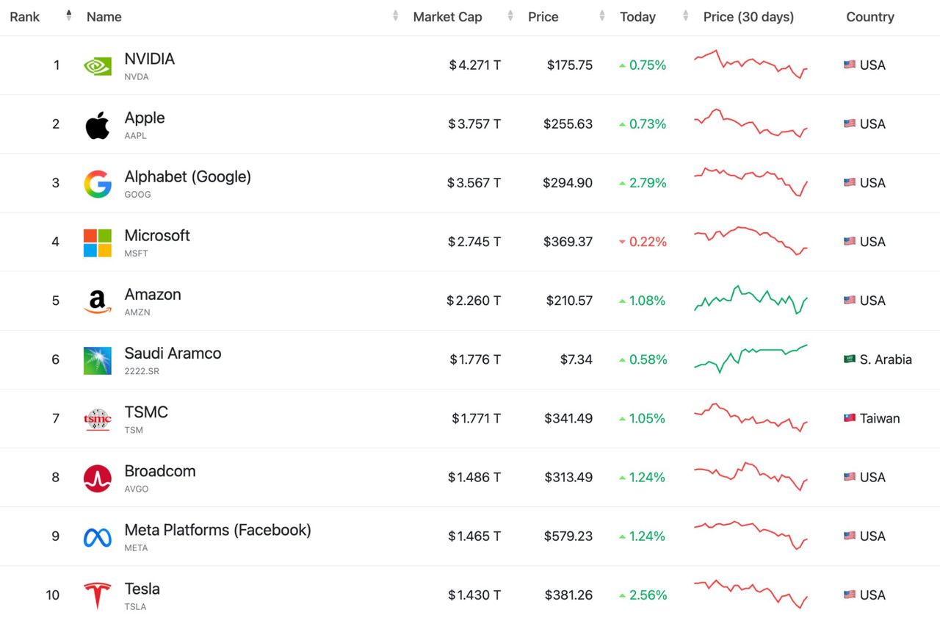The width and height of the screenshot is (940, 621).
Task: Sort by Price column header
Action: [543, 17]
